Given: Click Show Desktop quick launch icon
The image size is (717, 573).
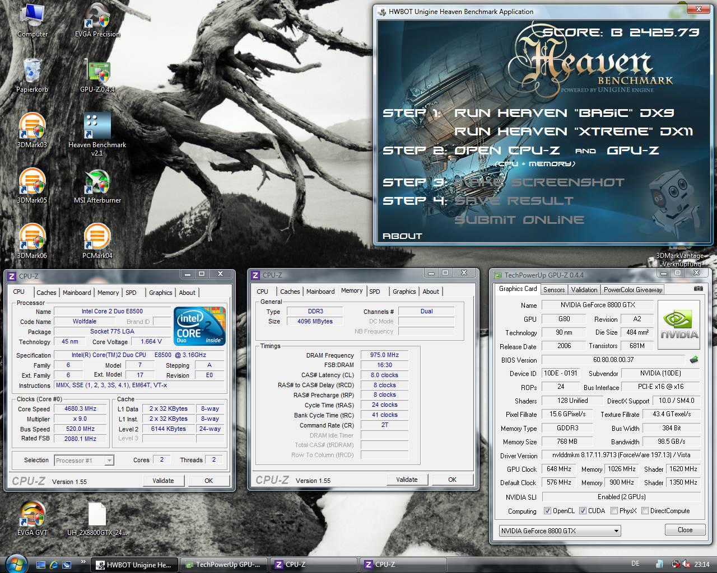Looking at the screenshot, I should point(40,565).
